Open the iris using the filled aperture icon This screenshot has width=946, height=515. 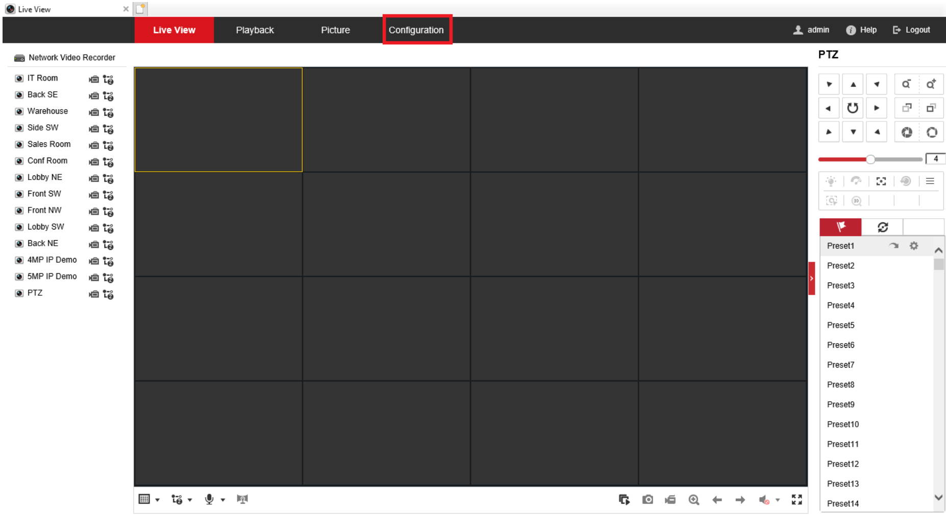pyautogui.click(x=907, y=133)
